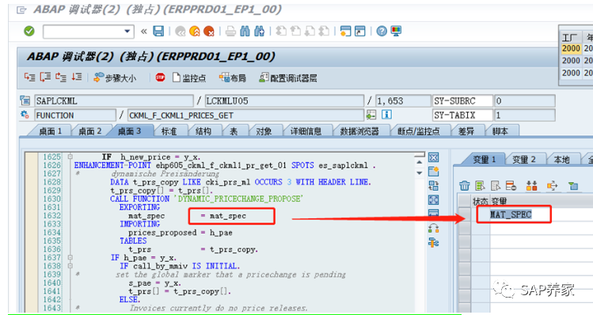Viewport: 593px width, 315px height.
Task: Open Help with the question mark icon
Action: click(382, 31)
